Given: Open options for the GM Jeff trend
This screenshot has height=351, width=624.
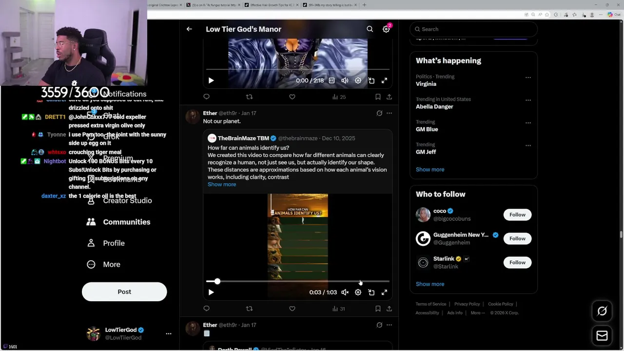Looking at the screenshot, I should coord(528,145).
